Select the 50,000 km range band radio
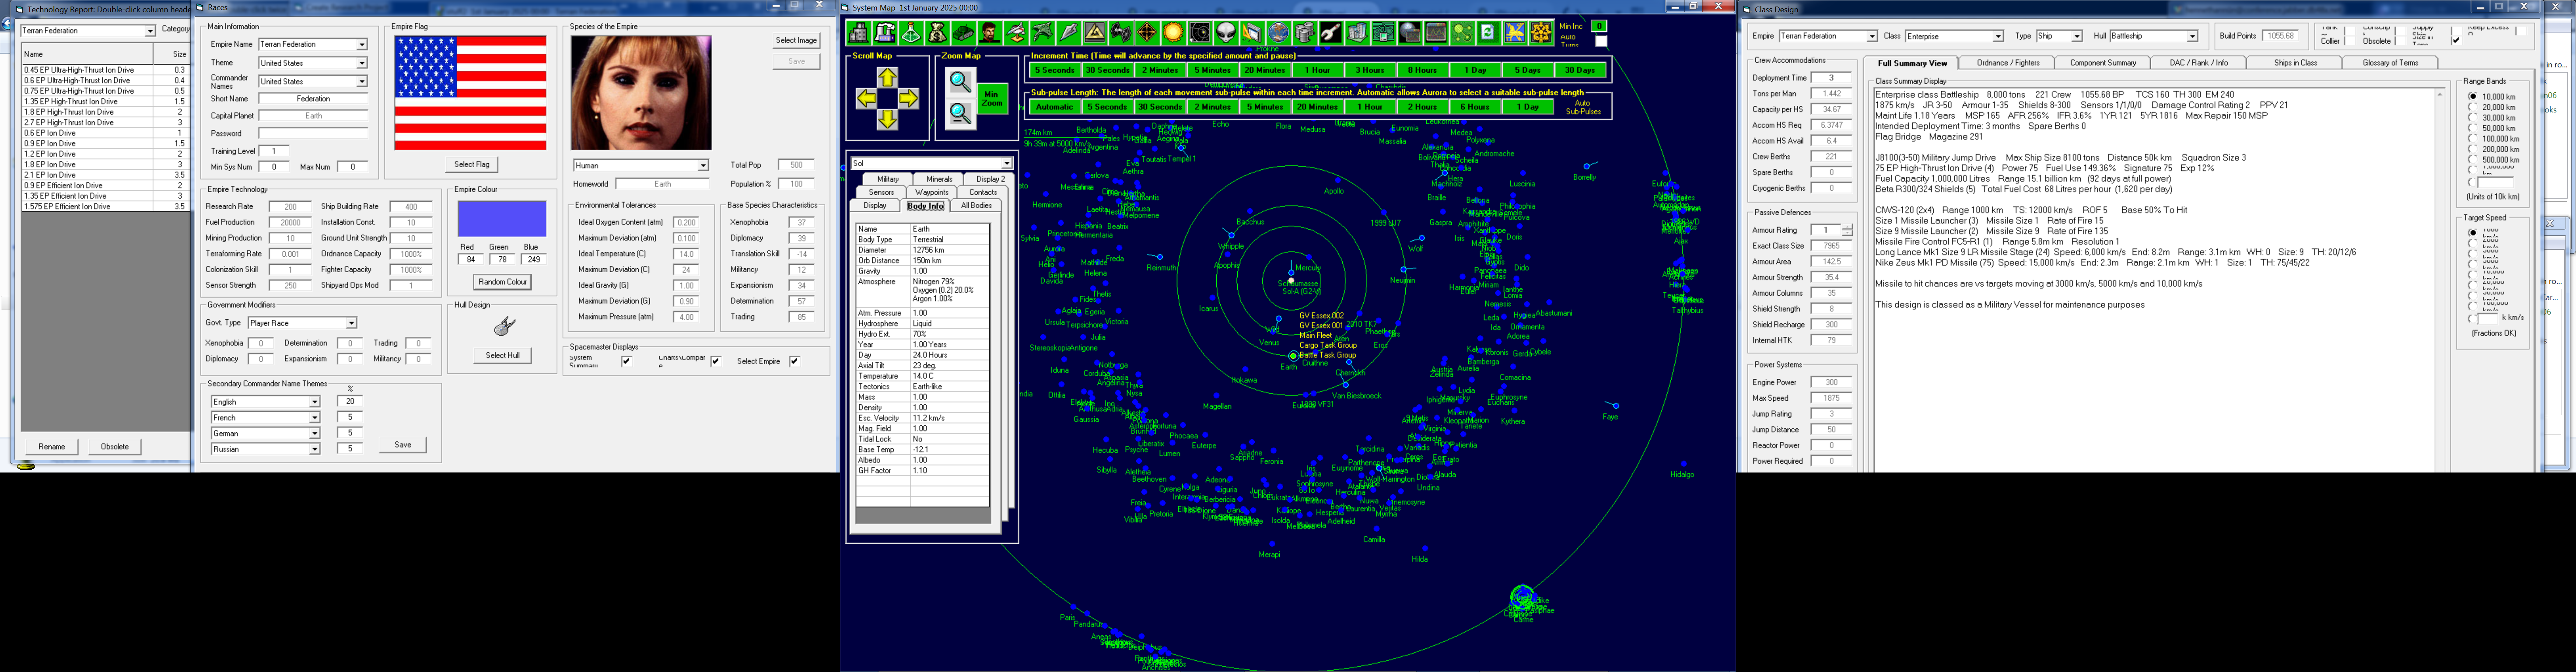This screenshot has height=672, width=2576. [x=2473, y=128]
